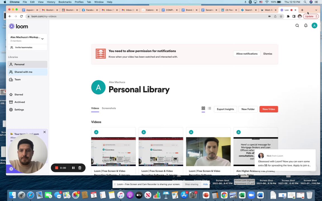322x201 pixels.
Task: Switch to grid view
Action: coord(203,108)
